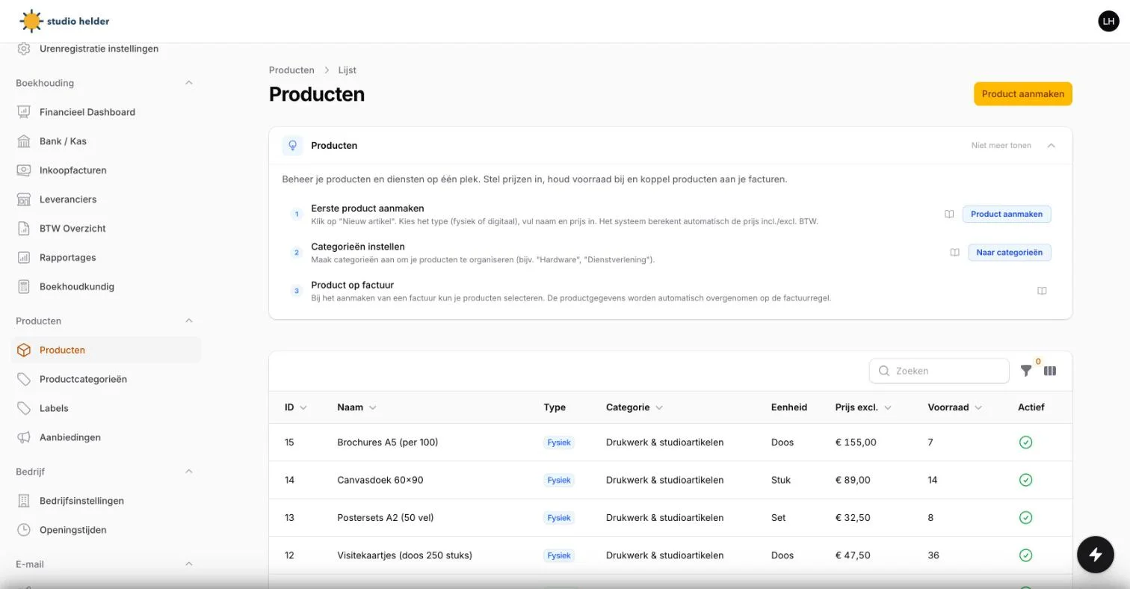Open the book icon for Product op factuur

tap(1042, 291)
